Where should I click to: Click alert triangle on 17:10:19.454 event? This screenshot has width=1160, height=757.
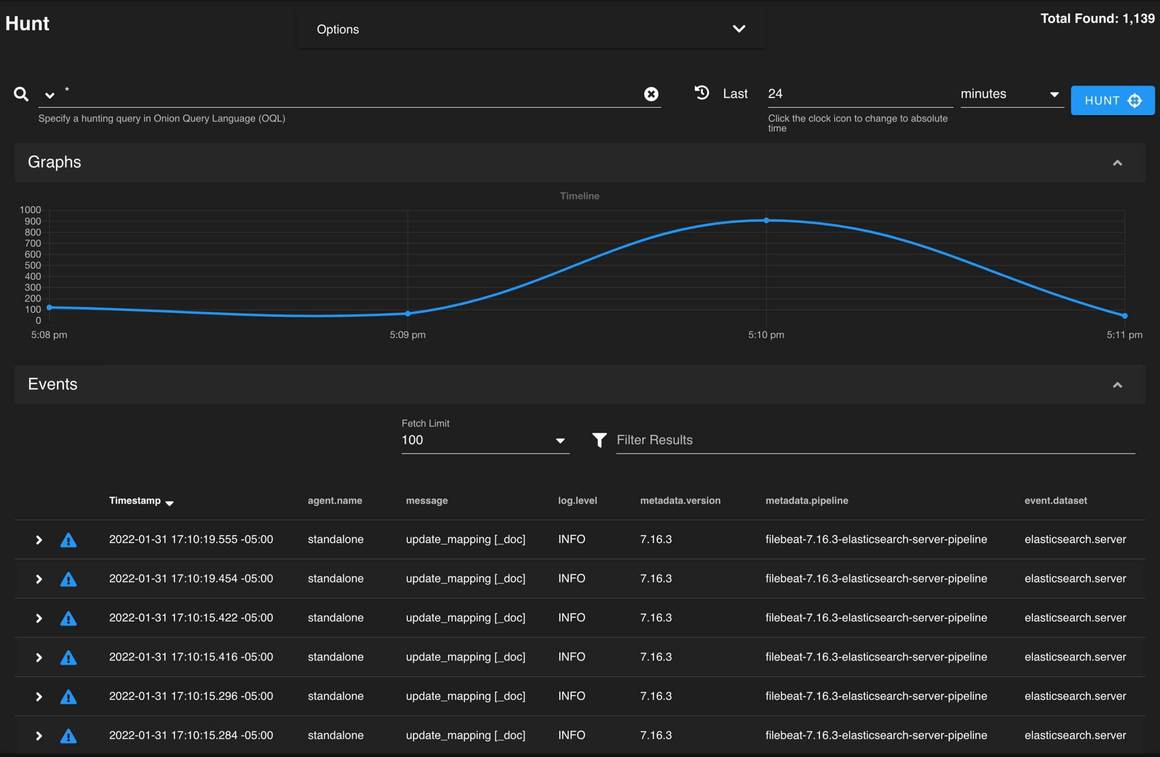coord(68,579)
